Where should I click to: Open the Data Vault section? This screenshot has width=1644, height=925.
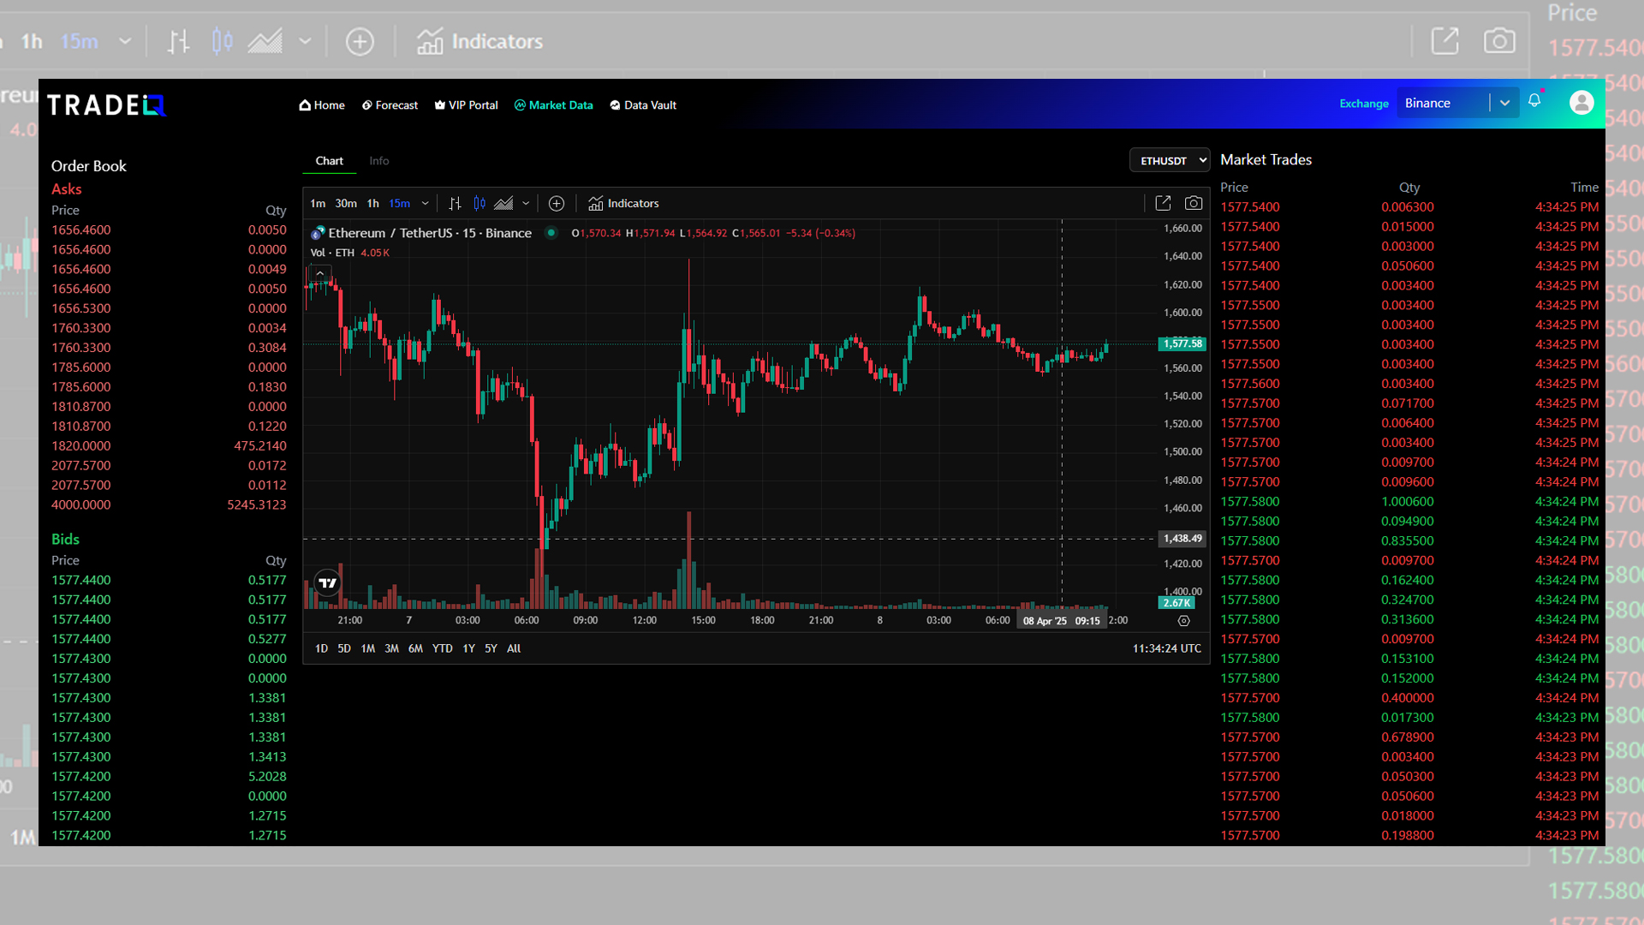tap(643, 105)
